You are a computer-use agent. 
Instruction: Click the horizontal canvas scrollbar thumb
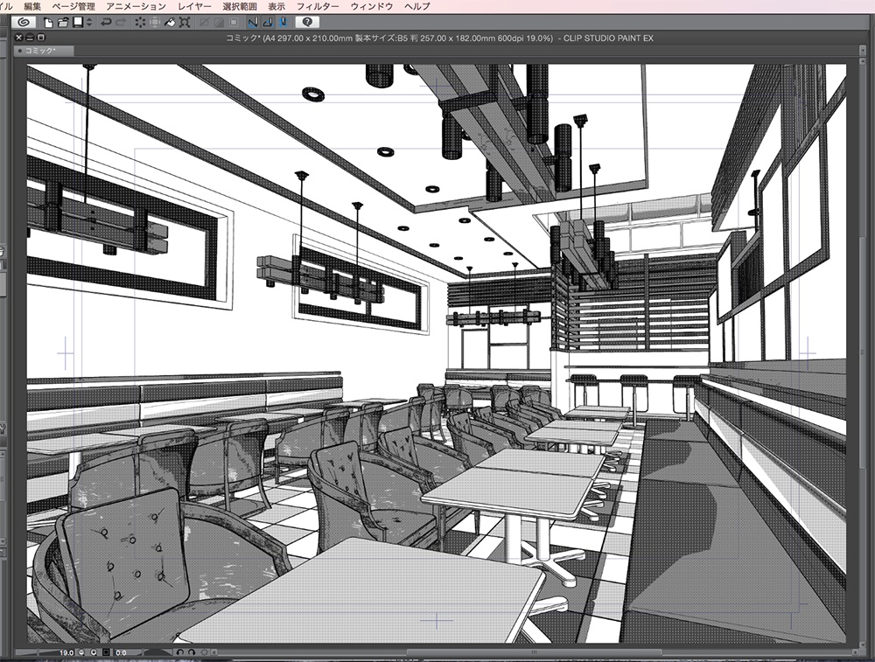pos(534,652)
